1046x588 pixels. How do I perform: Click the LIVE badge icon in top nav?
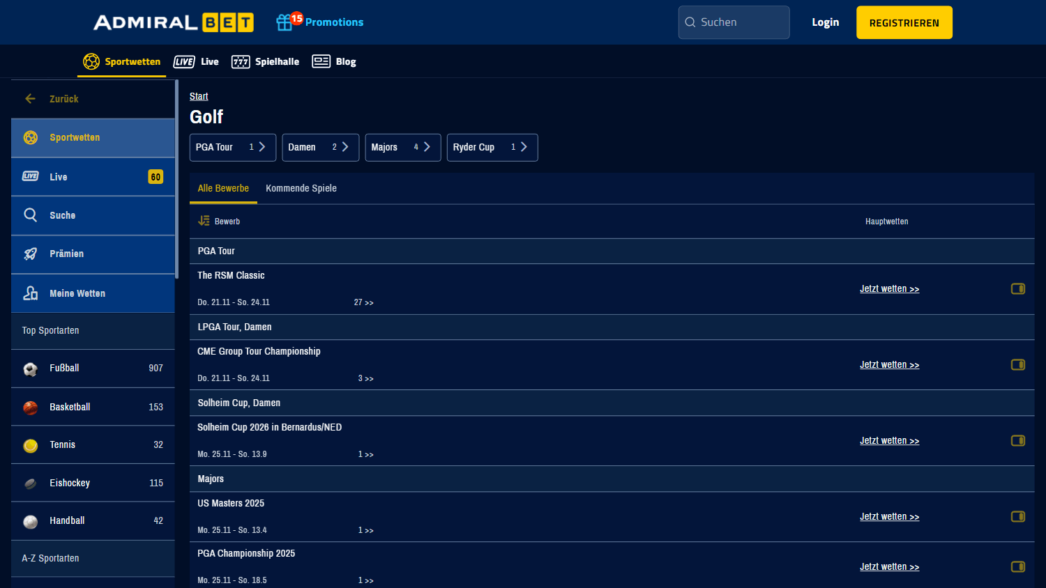[184, 61]
